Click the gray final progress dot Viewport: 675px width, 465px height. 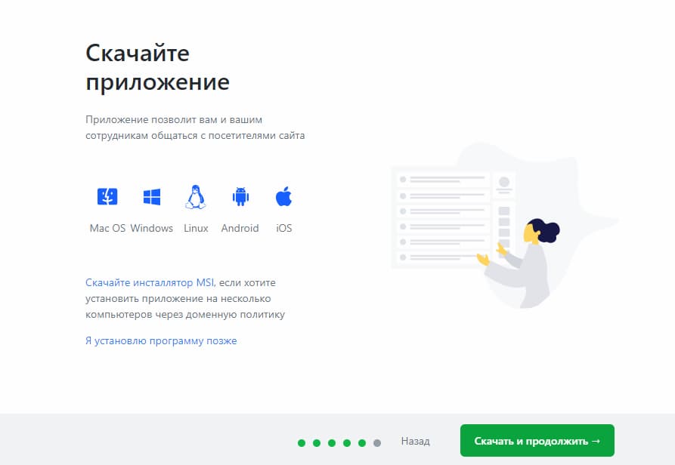tap(378, 441)
